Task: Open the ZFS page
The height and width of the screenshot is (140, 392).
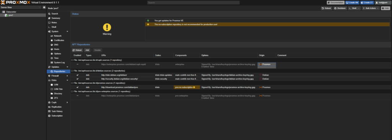Action: pyautogui.click(x=56, y=98)
